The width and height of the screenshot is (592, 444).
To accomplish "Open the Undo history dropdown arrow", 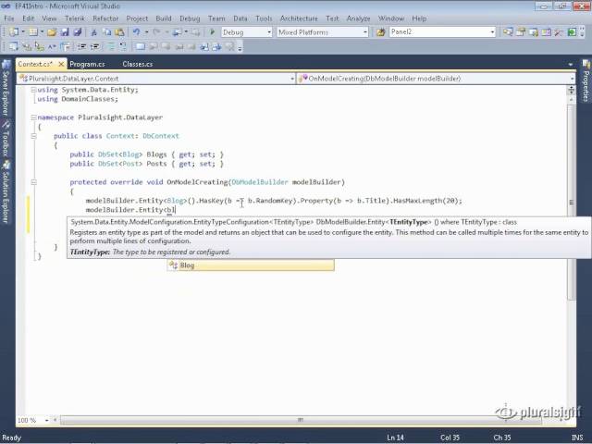I will click(146, 32).
